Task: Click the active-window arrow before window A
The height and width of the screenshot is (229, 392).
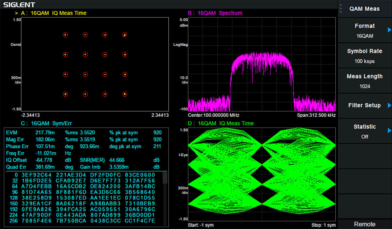Action: click(x=16, y=13)
